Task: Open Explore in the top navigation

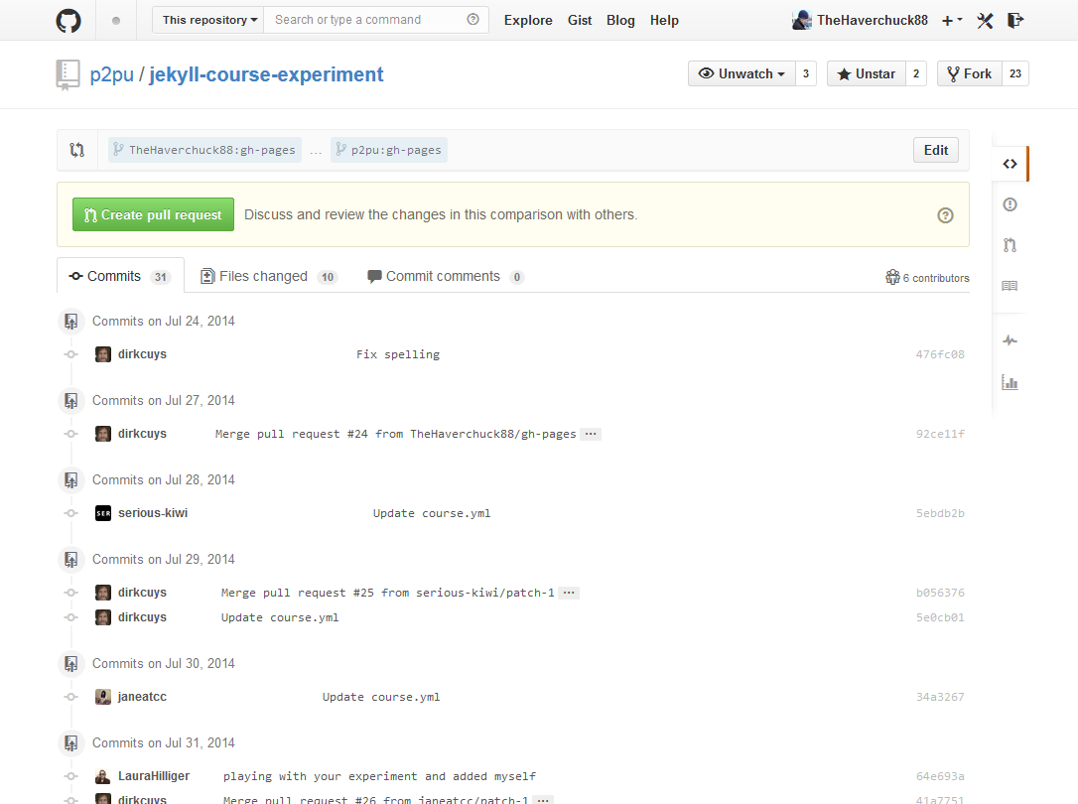Action: tap(528, 20)
